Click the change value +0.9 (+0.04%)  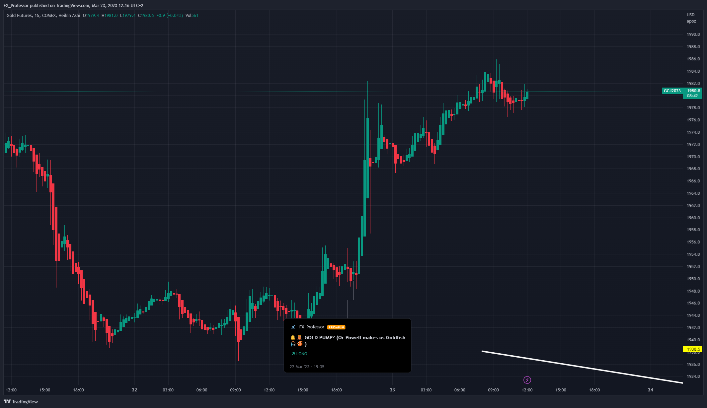[x=170, y=16]
